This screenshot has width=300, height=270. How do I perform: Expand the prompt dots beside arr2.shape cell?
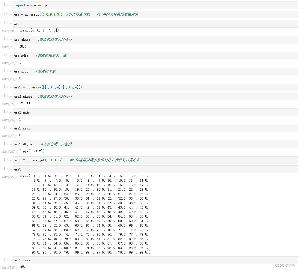(x=10, y=96)
